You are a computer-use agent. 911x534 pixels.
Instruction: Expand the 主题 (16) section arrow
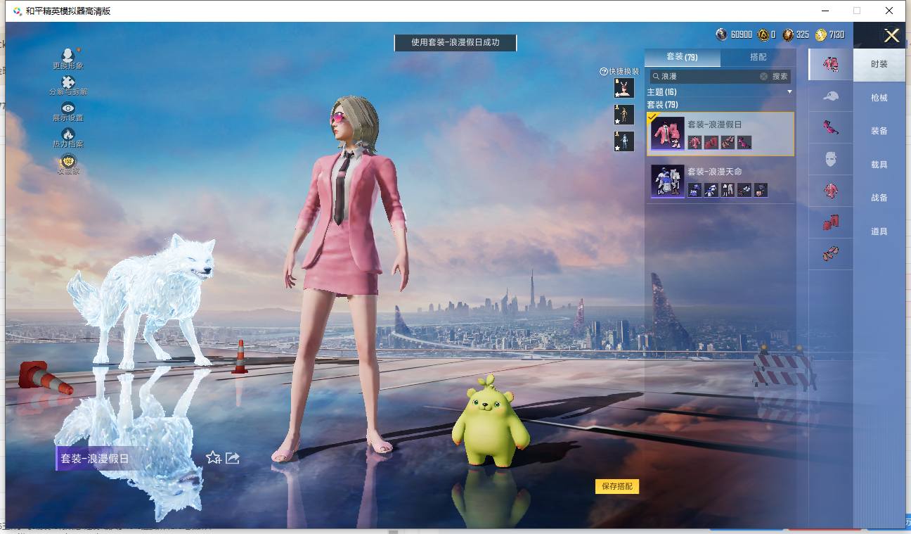pos(789,92)
